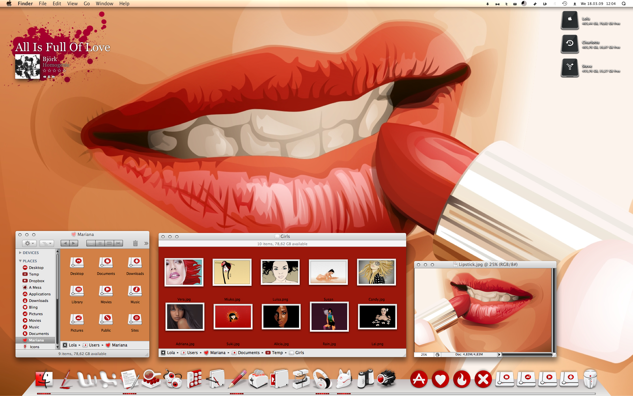Viewport: 633px width, 396px height.
Task: Click the red pen app in dock
Action: click(x=66, y=379)
